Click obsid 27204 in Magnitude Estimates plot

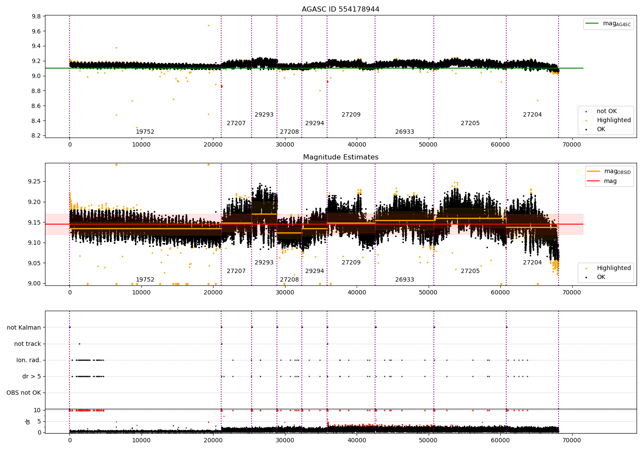(532, 263)
